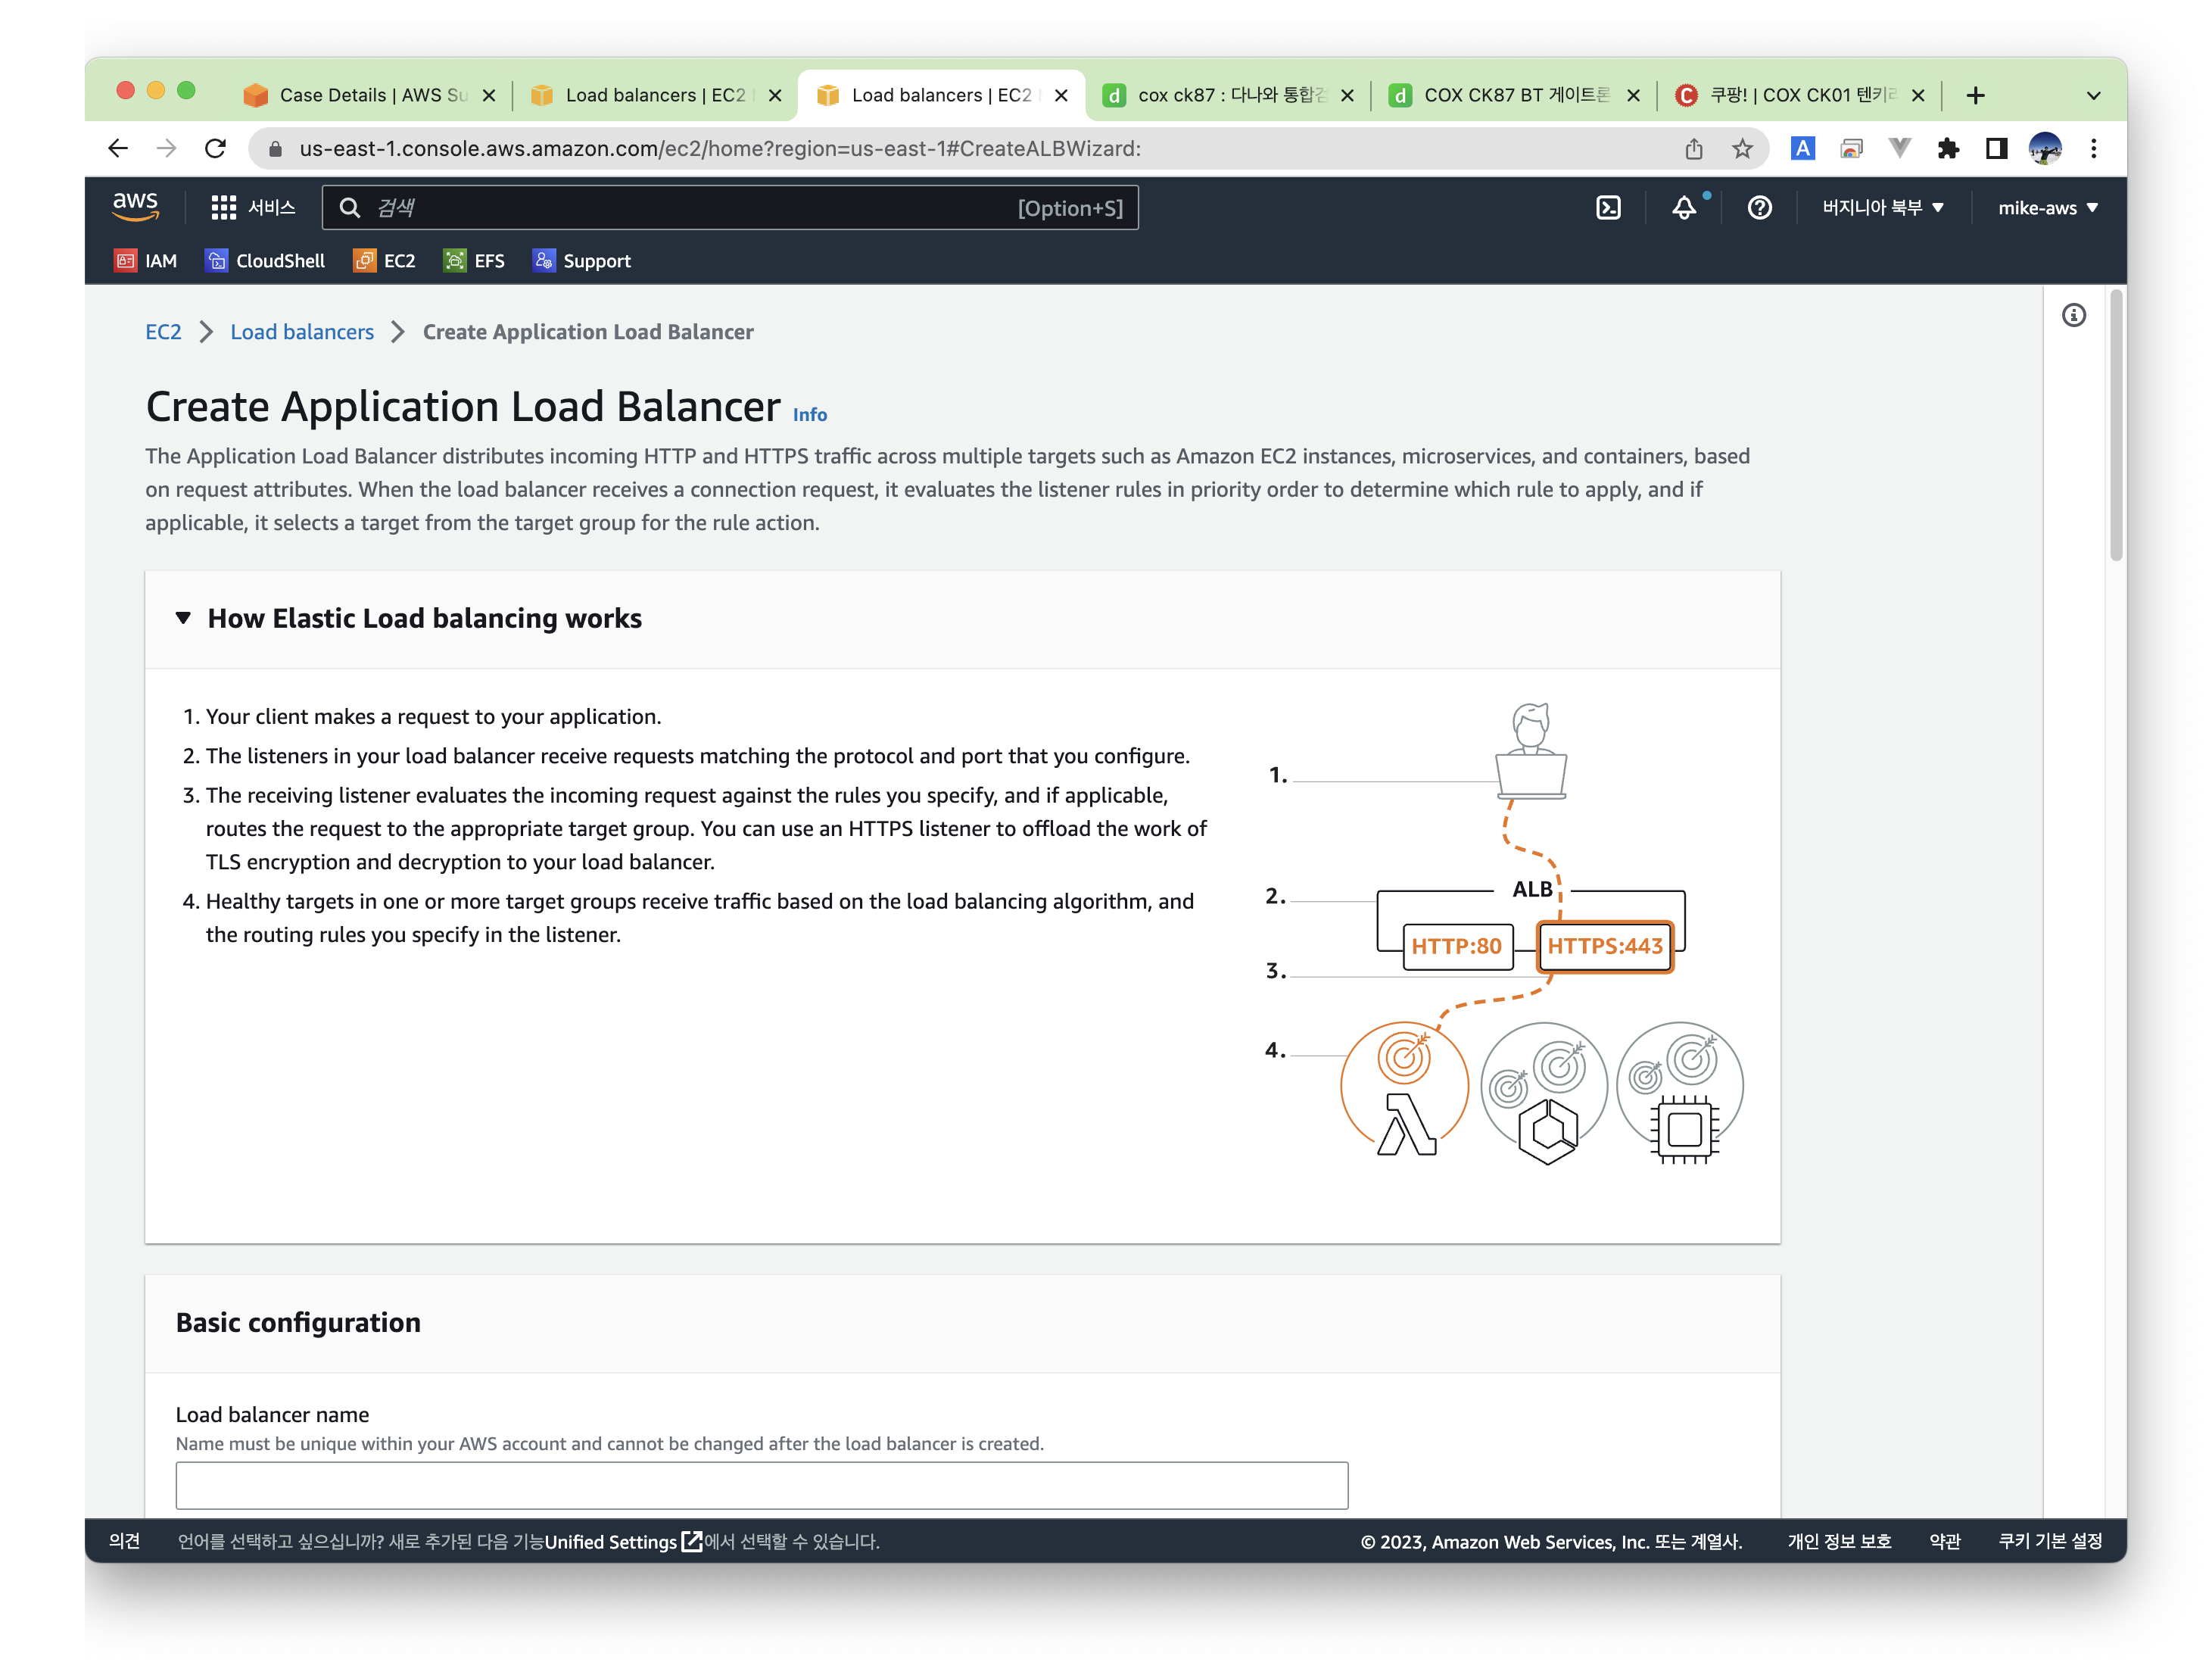The width and height of the screenshot is (2212, 1675).
Task: Click the Load balancer name input field
Action: tap(761, 1485)
